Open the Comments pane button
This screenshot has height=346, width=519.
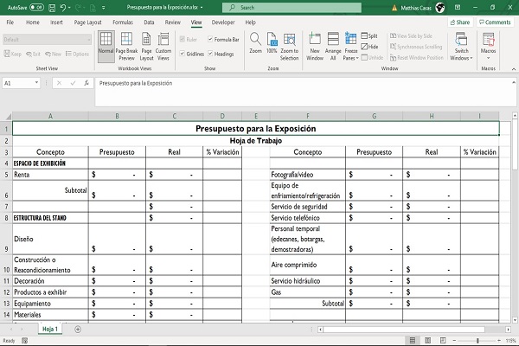(x=496, y=22)
